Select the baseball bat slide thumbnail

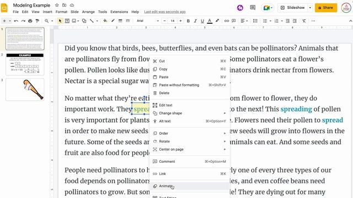click(25, 90)
